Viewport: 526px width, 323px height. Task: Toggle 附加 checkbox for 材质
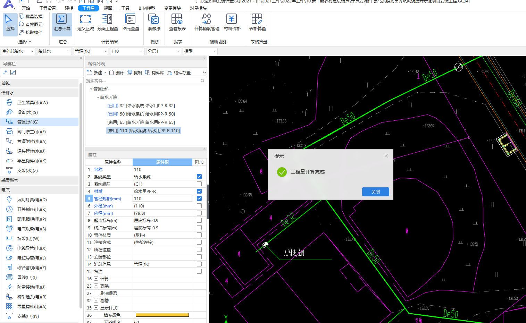coord(199,191)
